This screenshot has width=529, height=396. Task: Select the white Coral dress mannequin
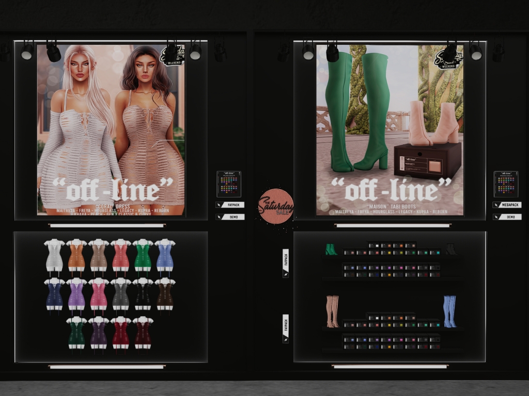click(54, 256)
